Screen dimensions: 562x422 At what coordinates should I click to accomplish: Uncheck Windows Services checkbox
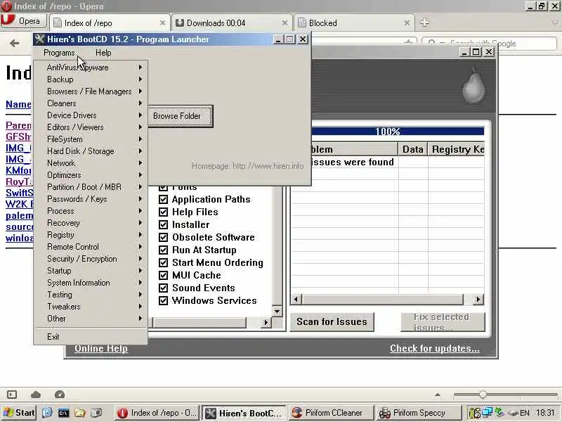click(x=163, y=300)
